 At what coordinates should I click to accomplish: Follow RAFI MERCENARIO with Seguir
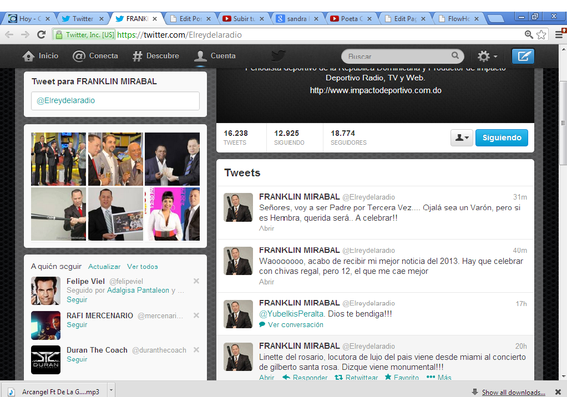coord(77,324)
